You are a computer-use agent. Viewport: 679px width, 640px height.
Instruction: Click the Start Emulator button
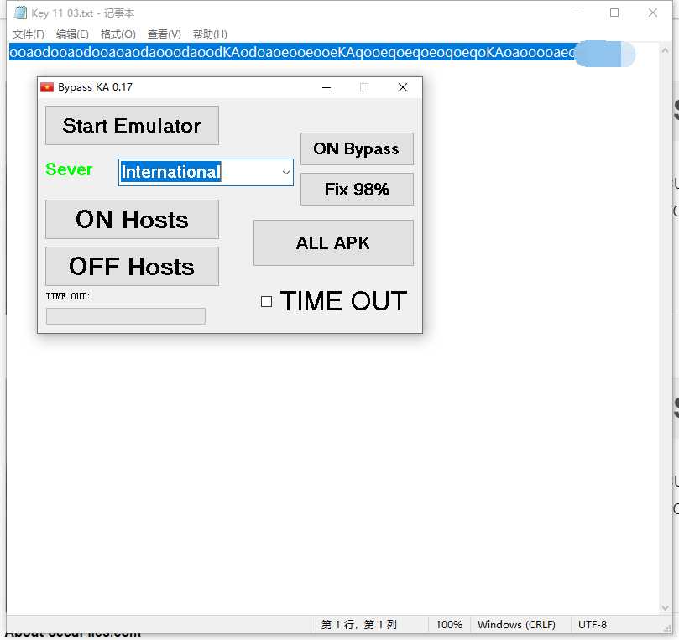click(x=132, y=126)
